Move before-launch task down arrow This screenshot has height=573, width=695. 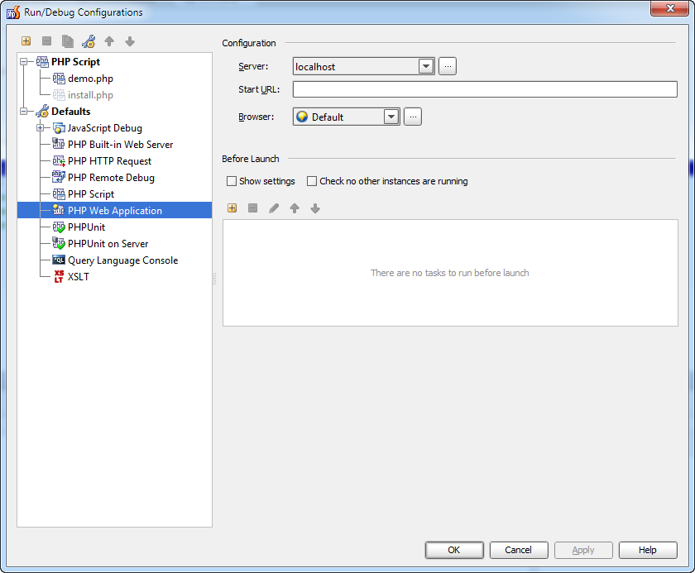point(315,208)
